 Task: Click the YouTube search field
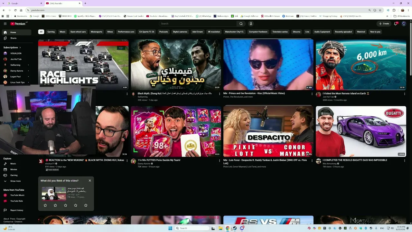point(198,24)
